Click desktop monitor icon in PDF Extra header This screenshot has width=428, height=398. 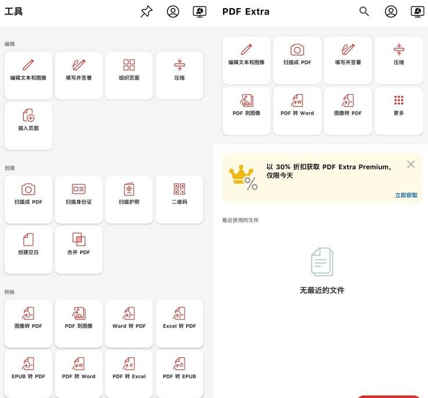[418, 12]
